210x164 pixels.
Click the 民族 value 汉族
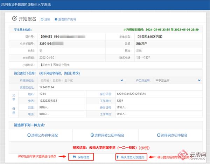[x=139, y=51]
